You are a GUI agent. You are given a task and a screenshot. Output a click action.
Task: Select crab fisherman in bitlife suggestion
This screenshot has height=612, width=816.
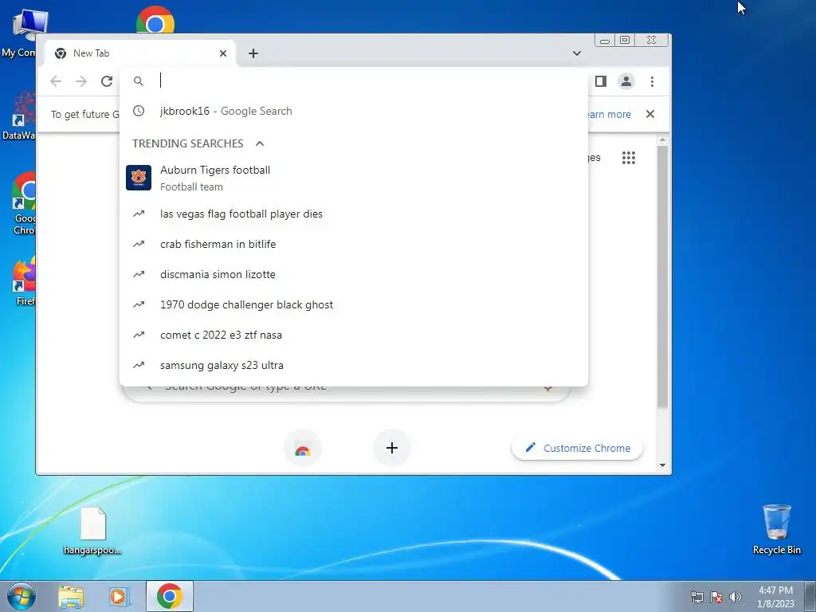pos(354,244)
